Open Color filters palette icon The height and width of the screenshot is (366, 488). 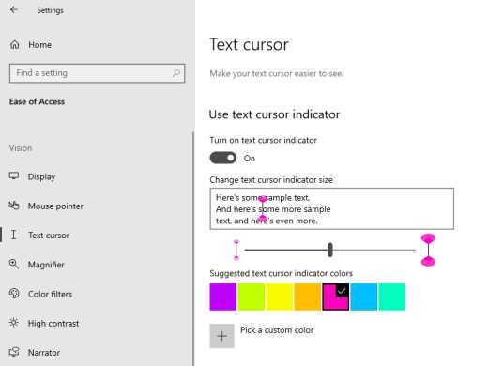[14, 294]
